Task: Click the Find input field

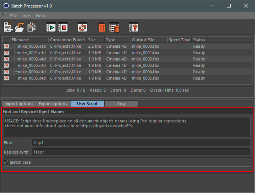Action: 141,142
